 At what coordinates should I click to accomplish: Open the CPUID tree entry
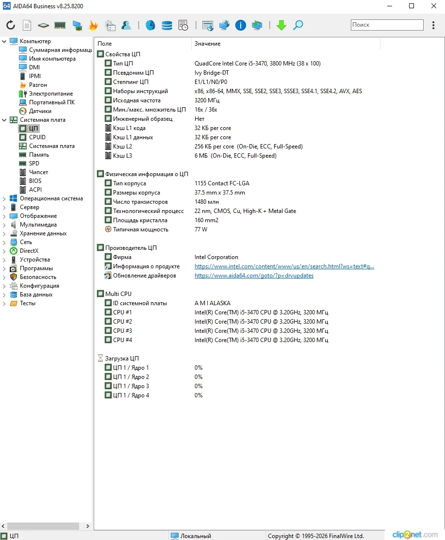coord(33,137)
